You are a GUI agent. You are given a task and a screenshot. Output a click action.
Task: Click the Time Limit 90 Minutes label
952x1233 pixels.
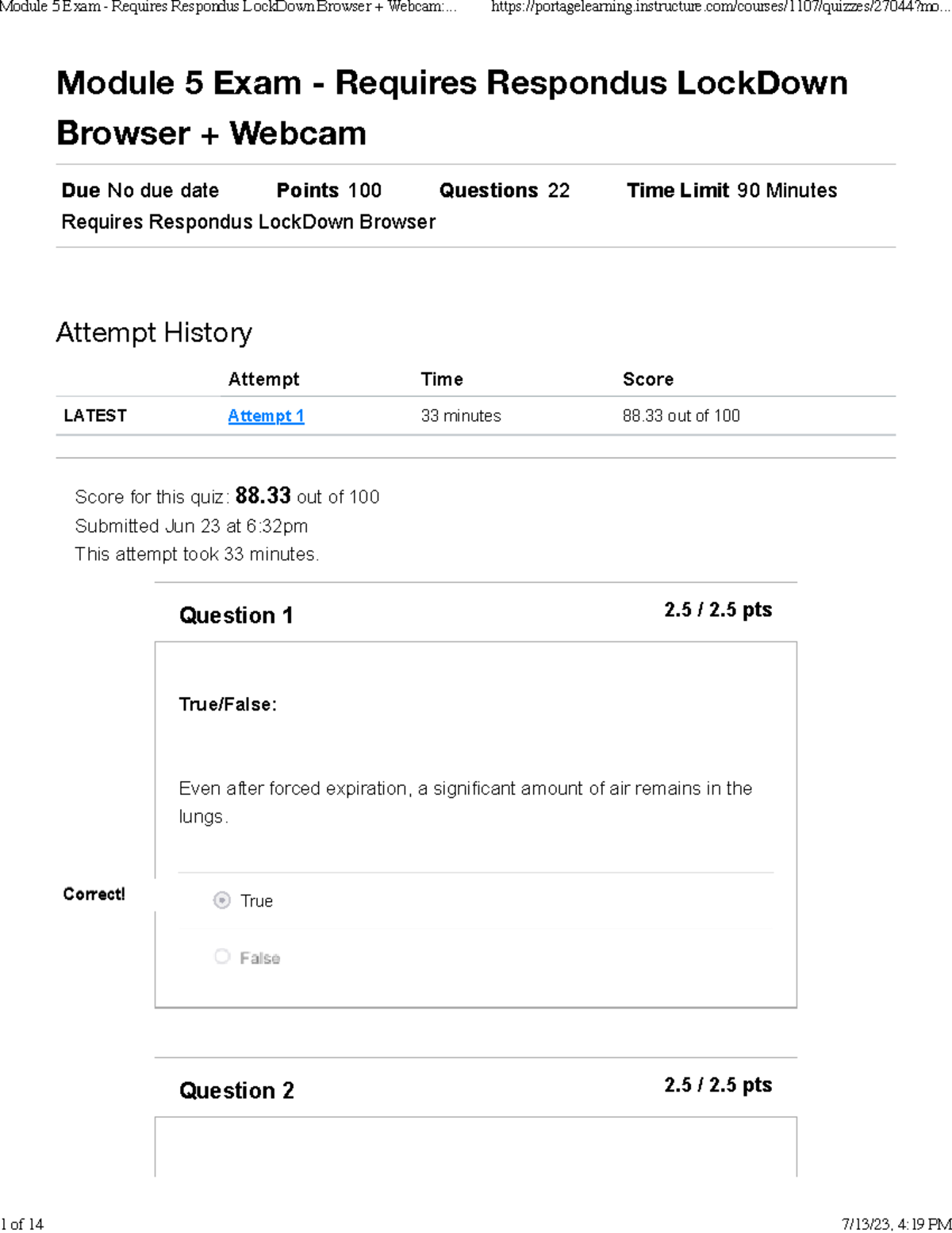[x=731, y=191]
